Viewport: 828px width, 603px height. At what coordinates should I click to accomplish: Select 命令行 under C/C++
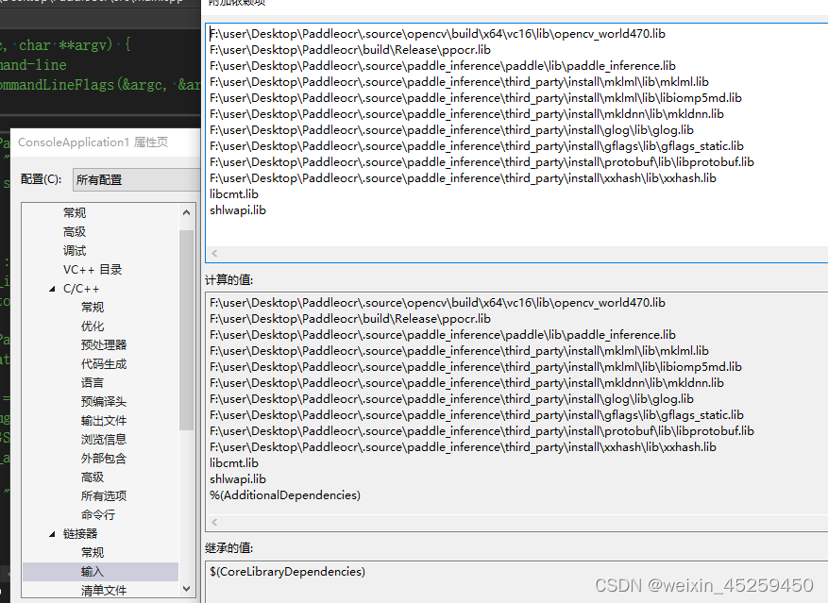pos(97,515)
